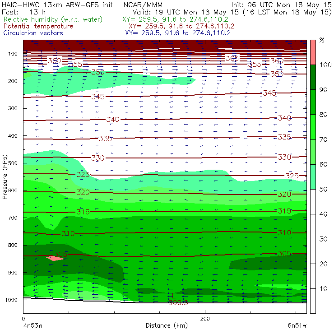Click the blue XY coordinates line

178,33
